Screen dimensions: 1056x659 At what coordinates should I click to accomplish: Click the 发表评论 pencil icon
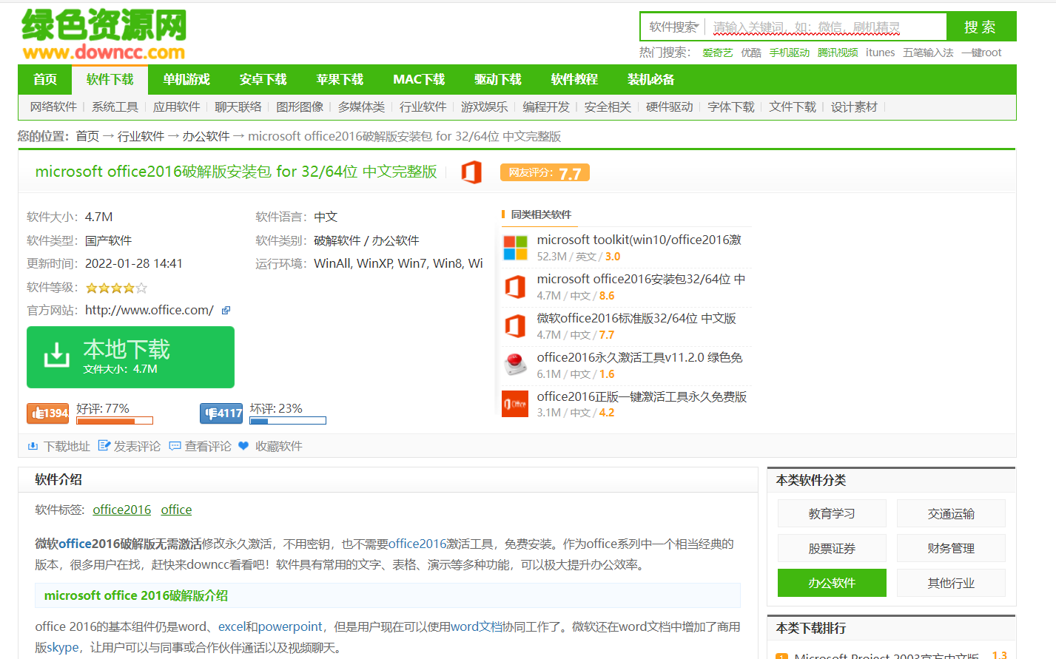[x=104, y=446]
